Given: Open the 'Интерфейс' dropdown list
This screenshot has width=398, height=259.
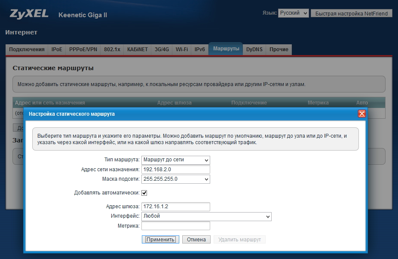Looking at the screenshot, I should pos(206,216).
